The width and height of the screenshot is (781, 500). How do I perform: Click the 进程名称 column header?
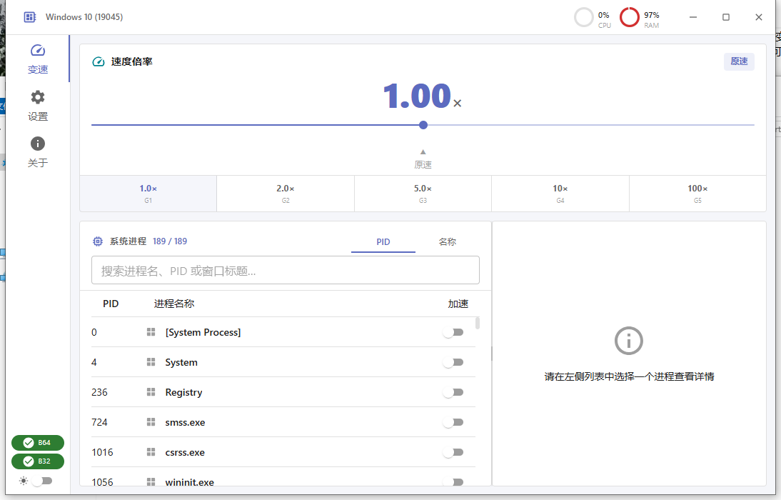tap(173, 304)
